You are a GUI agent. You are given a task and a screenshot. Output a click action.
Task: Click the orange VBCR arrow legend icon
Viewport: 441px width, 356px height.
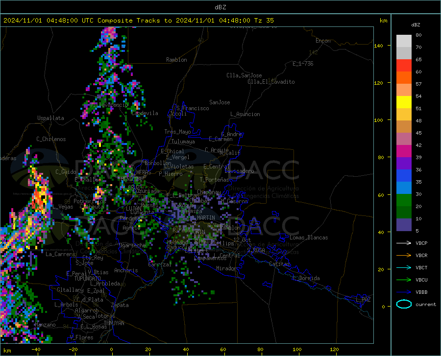click(x=404, y=256)
